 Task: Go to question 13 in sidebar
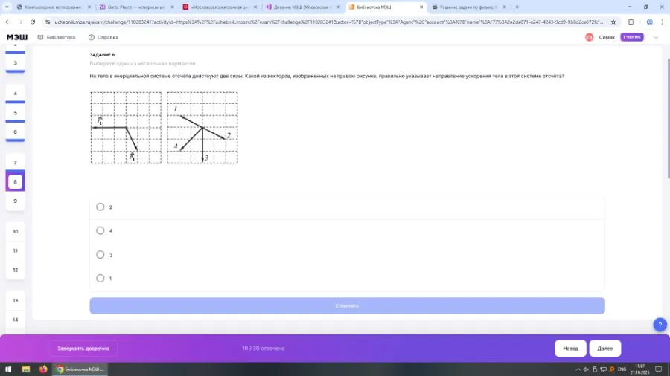[16, 300]
